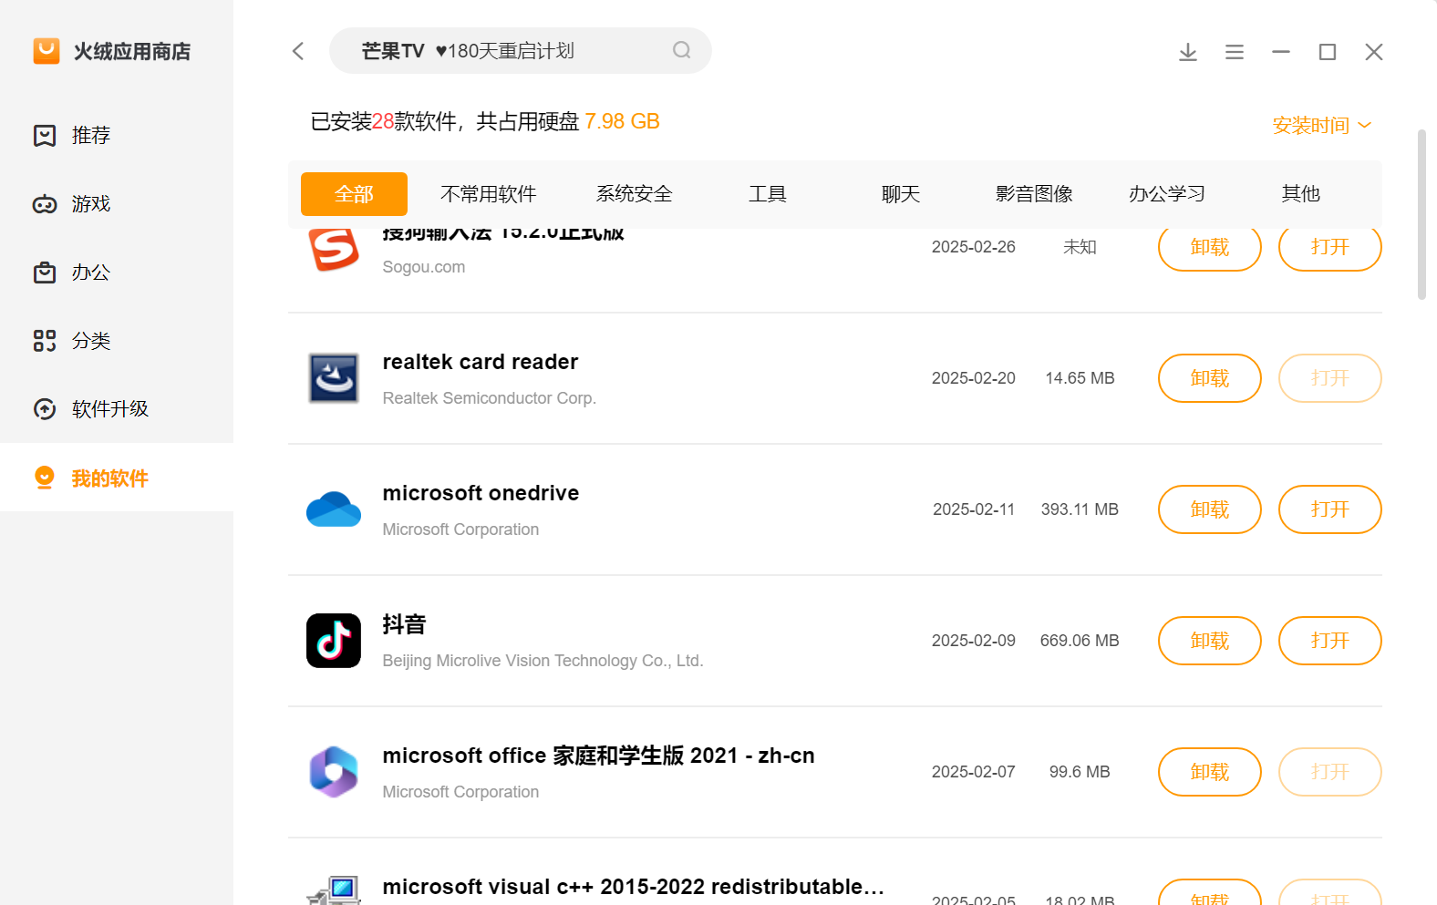Viewport: 1437px width, 905px height.
Task: Click the microsoft office 家庭和学生版 title
Action: [598, 756]
